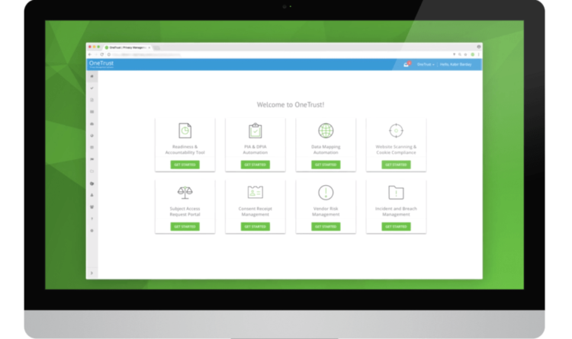Select the checkmark icon in the sidebar
The image size is (572, 339).
point(92,88)
